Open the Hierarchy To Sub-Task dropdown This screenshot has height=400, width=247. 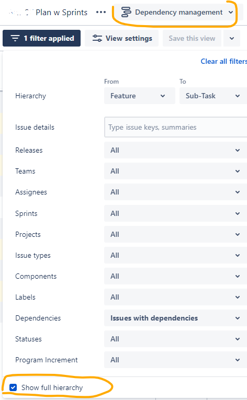click(x=214, y=96)
